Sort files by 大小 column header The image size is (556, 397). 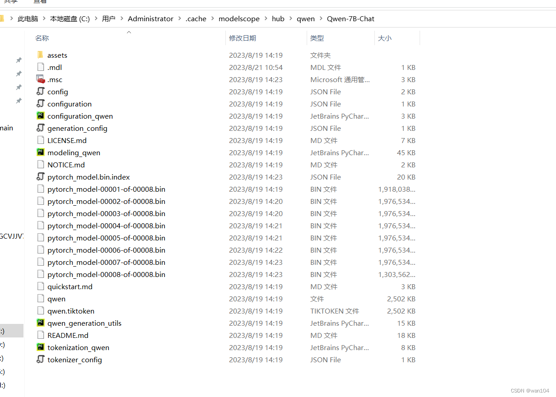coord(385,38)
